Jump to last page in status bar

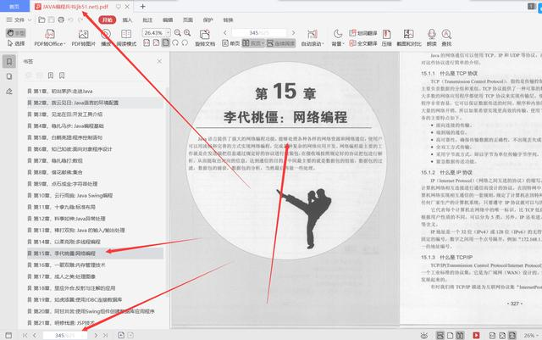(x=105, y=335)
